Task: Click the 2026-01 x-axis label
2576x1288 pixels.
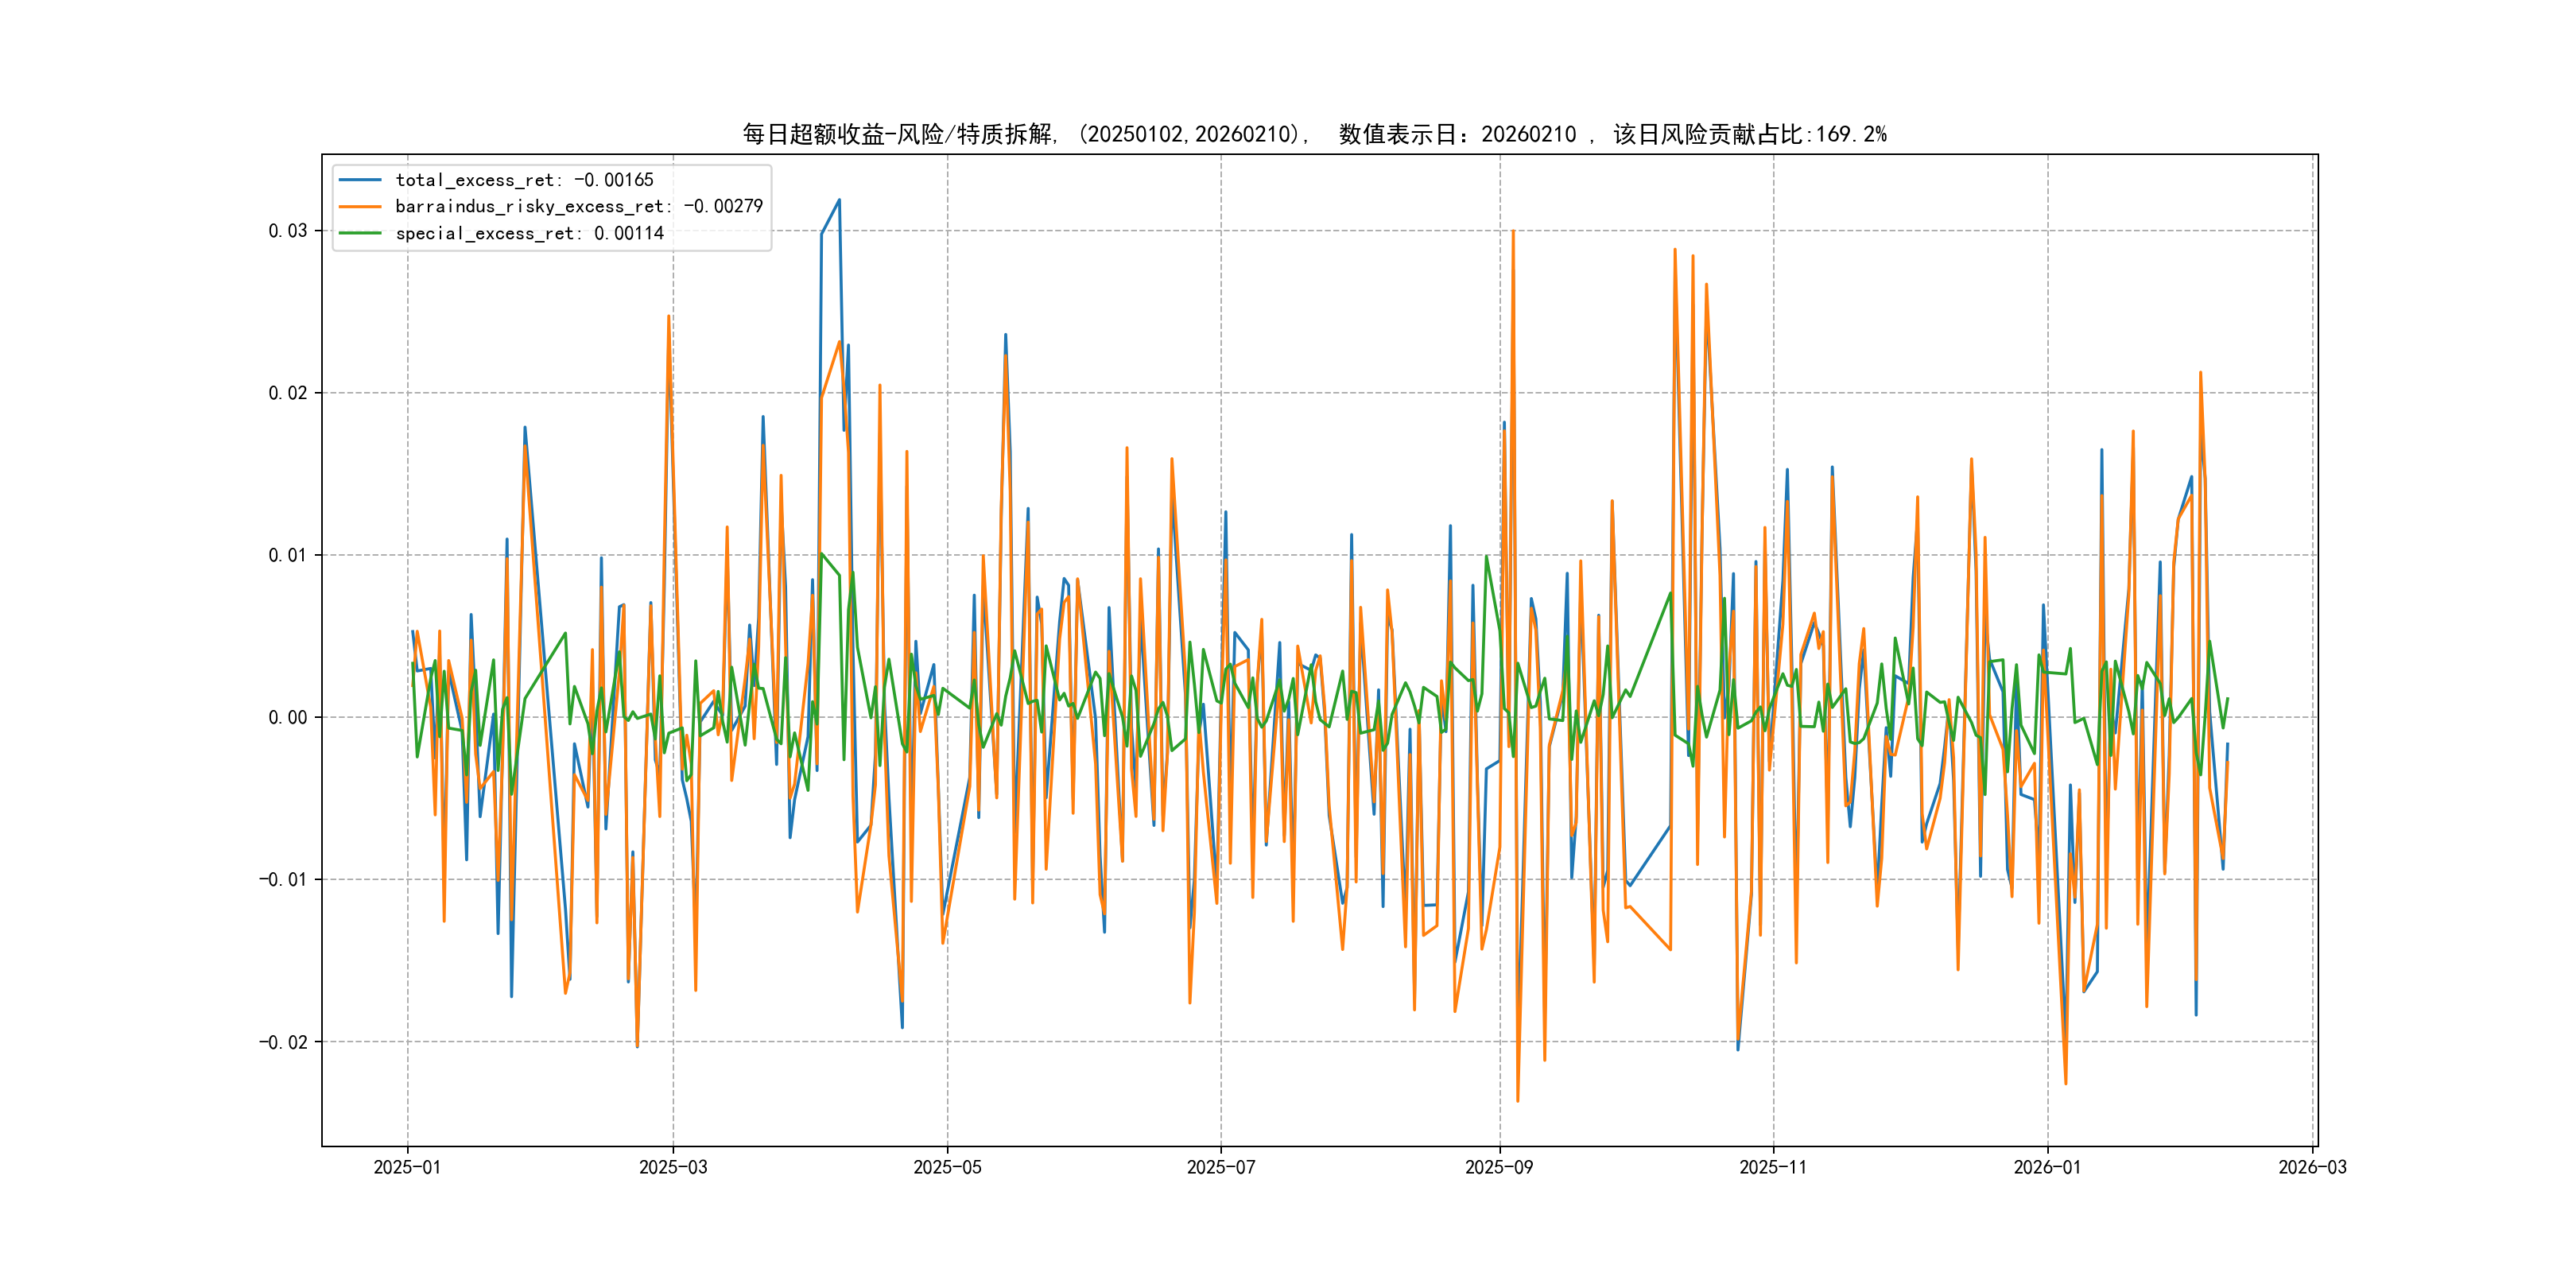Action: 2047,1167
